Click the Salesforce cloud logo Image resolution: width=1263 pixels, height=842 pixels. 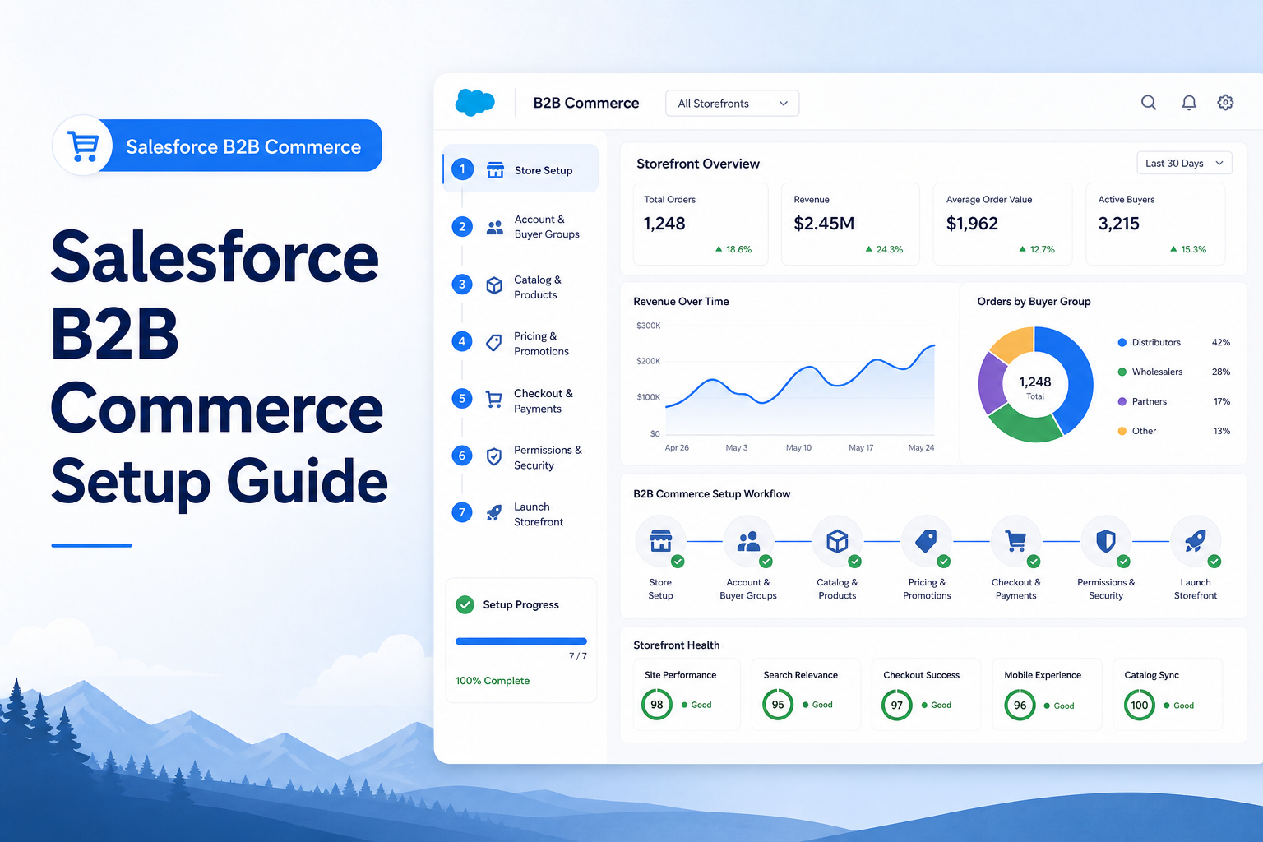[x=474, y=103]
